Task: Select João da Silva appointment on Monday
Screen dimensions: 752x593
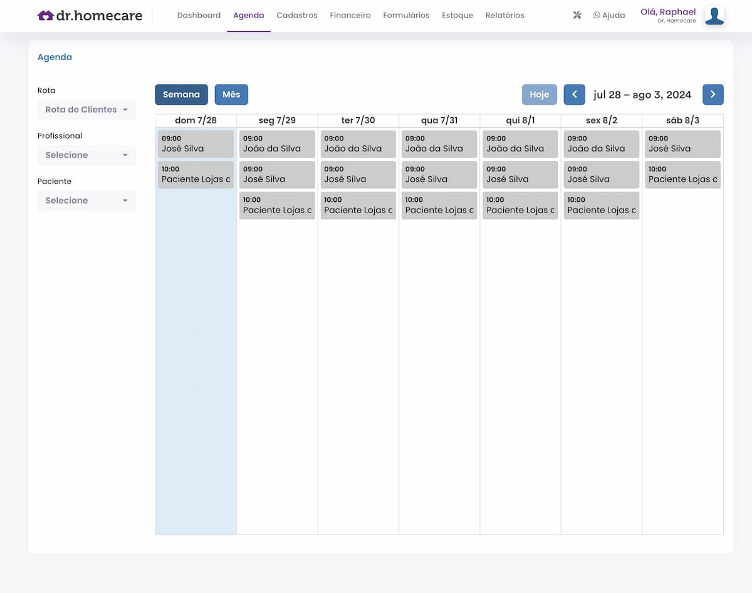Action: pos(276,144)
